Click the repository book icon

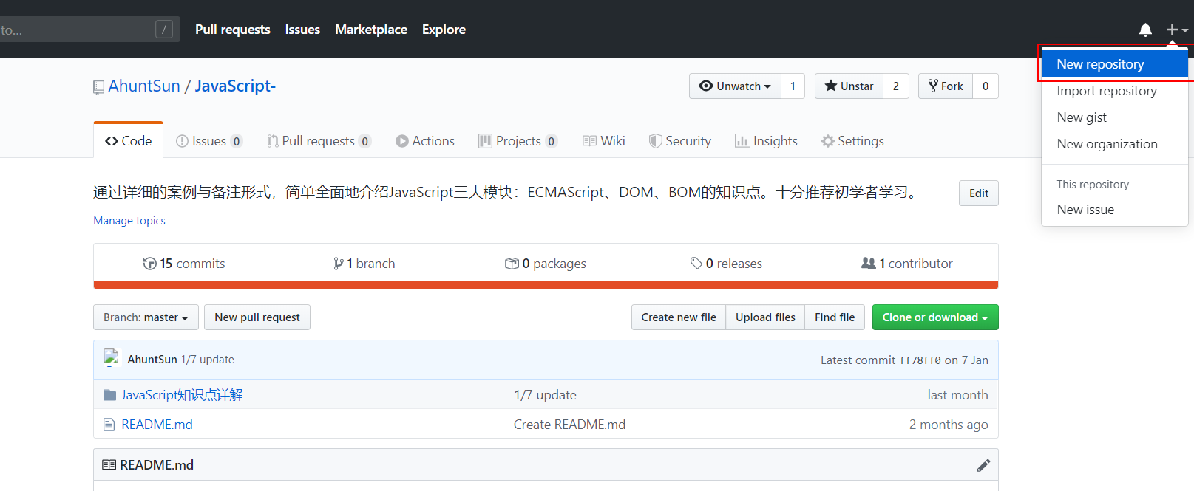tap(98, 87)
